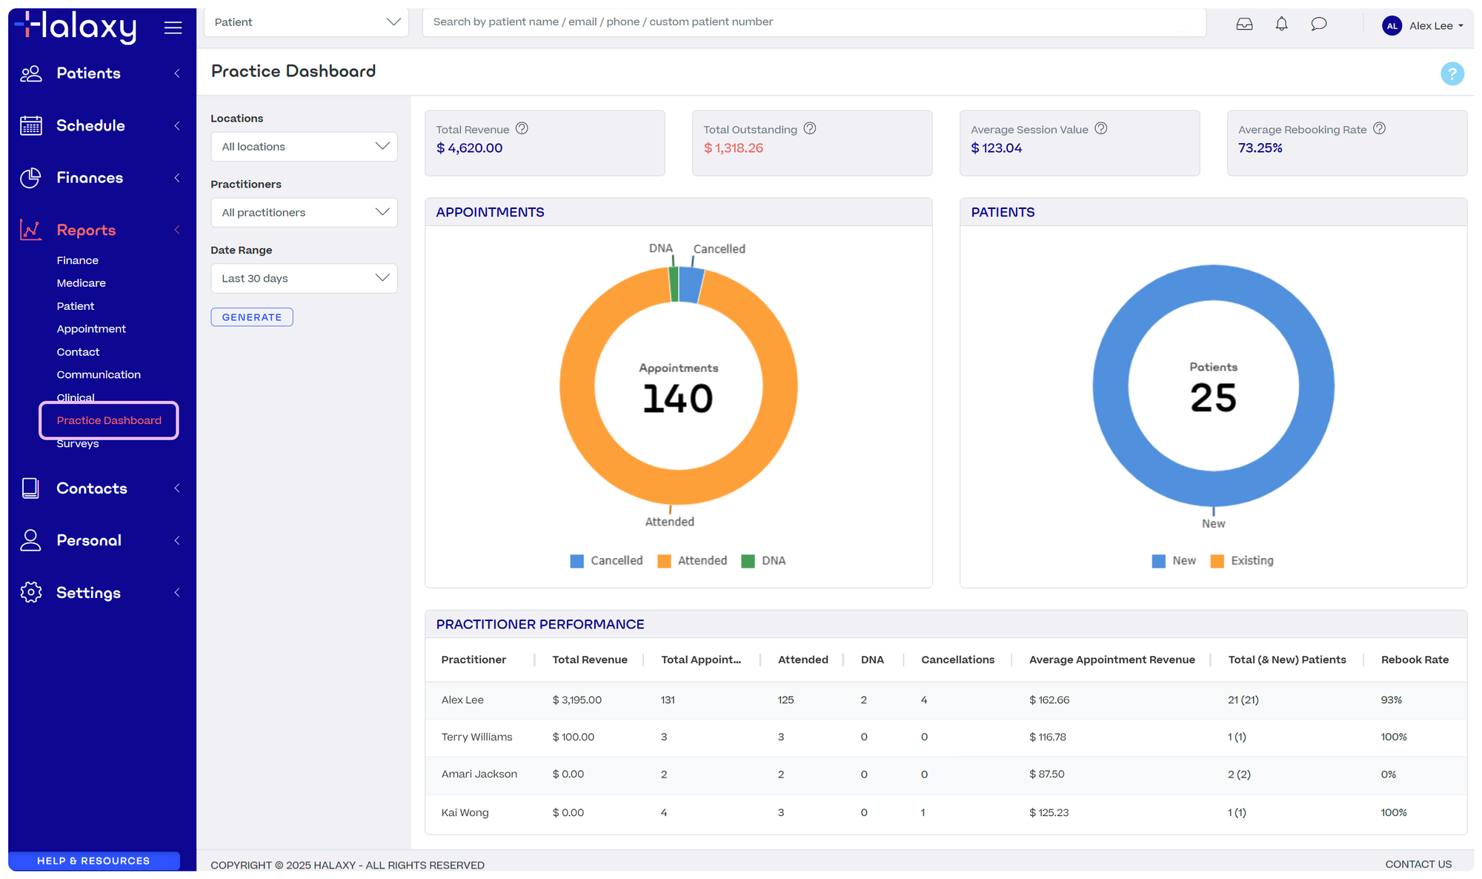Click the blue help question mark
Screen dimensions: 1482x879
pyautogui.click(x=1452, y=74)
